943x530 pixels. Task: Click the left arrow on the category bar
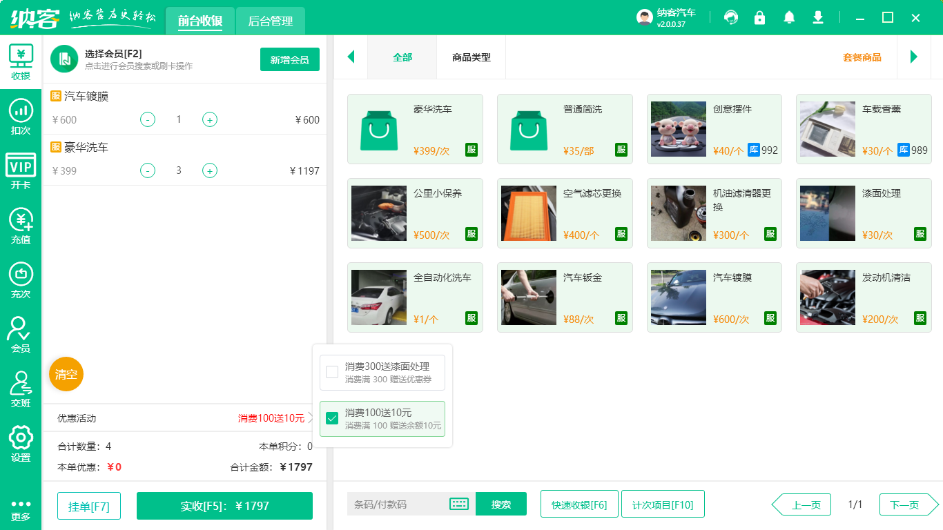click(351, 57)
